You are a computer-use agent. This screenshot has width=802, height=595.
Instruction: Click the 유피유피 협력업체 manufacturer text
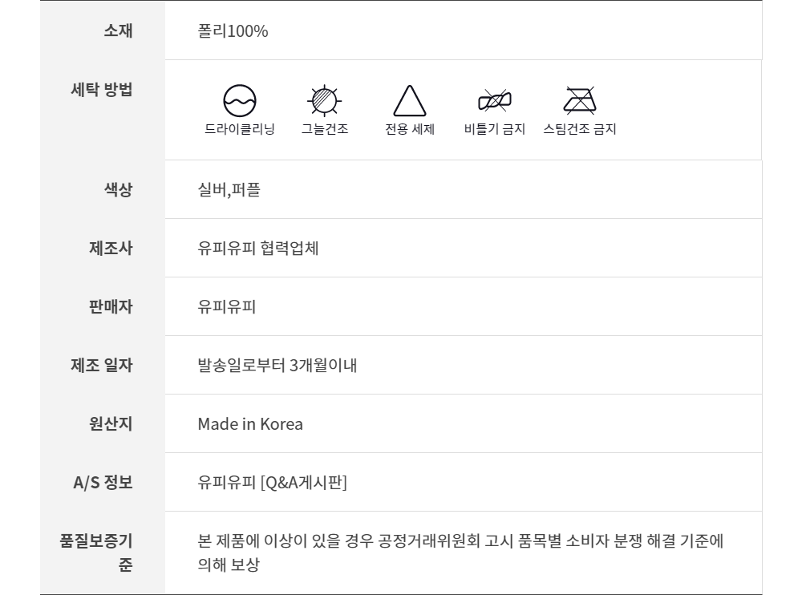click(258, 249)
